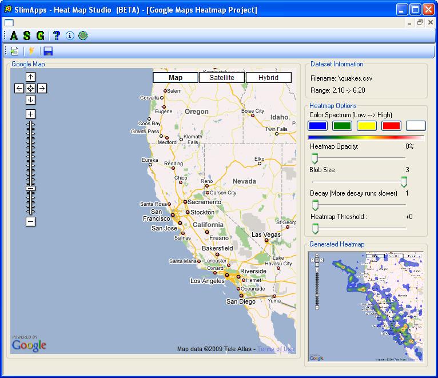The height and width of the screenshot is (378, 438).
Task: Pick the white spectrum color swatch
Action: tap(416, 126)
